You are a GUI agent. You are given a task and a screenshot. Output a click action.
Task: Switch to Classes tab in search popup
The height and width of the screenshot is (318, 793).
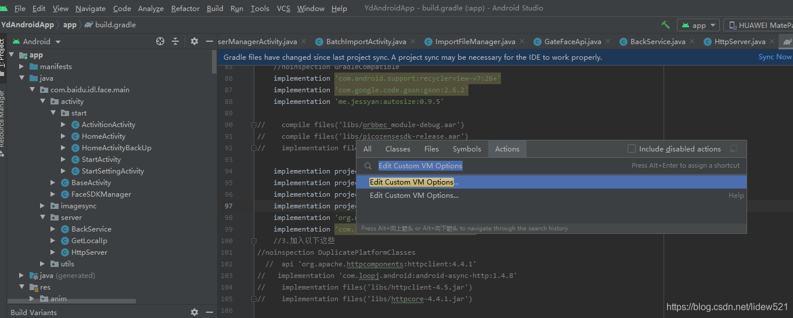[398, 149]
